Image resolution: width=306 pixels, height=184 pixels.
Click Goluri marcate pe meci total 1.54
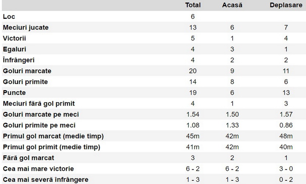193,114
